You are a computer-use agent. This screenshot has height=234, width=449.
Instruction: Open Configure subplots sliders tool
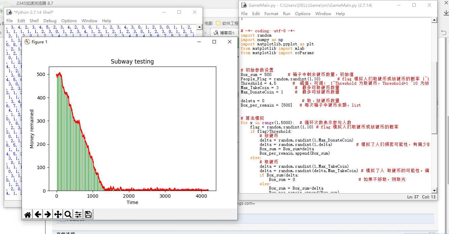pos(78,214)
